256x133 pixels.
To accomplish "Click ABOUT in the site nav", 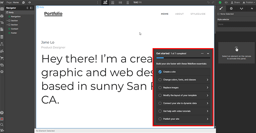I will 180,14.
